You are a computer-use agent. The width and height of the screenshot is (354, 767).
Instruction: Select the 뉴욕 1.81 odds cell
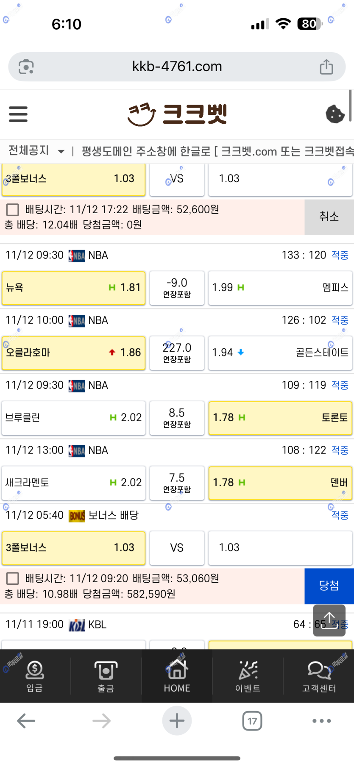pyautogui.click(x=74, y=288)
